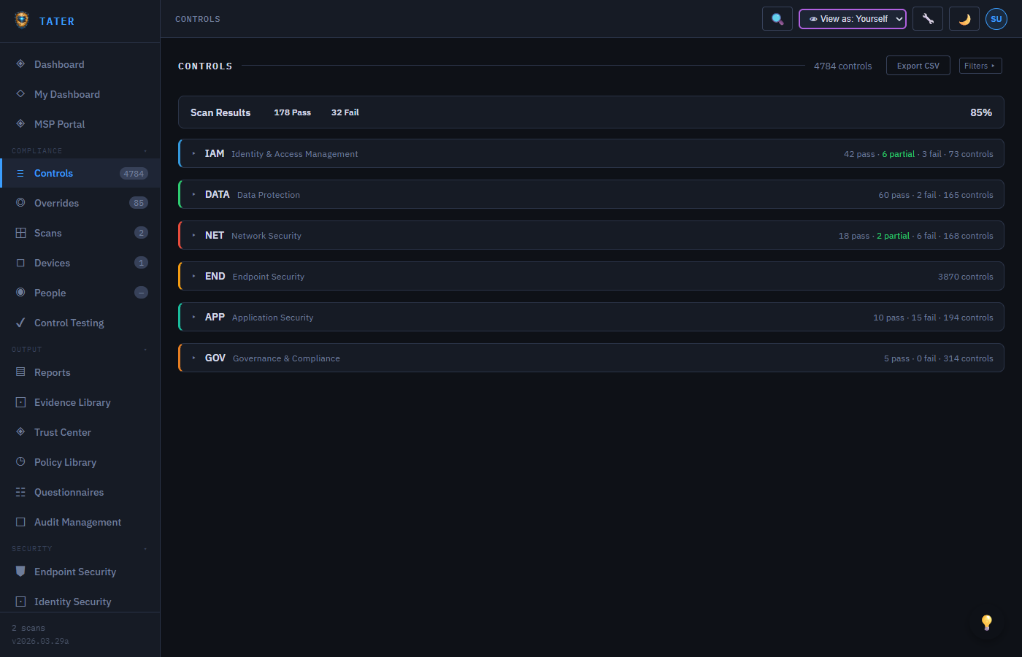The image size is (1022, 657).
Task: Click the 178 Pass scan result
Action: 293,112
